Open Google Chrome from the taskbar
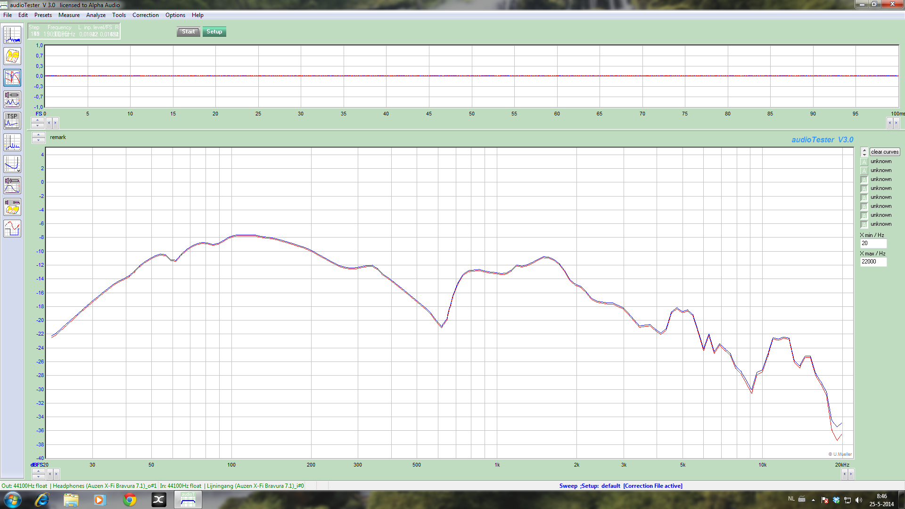 [x=130, y=500]
